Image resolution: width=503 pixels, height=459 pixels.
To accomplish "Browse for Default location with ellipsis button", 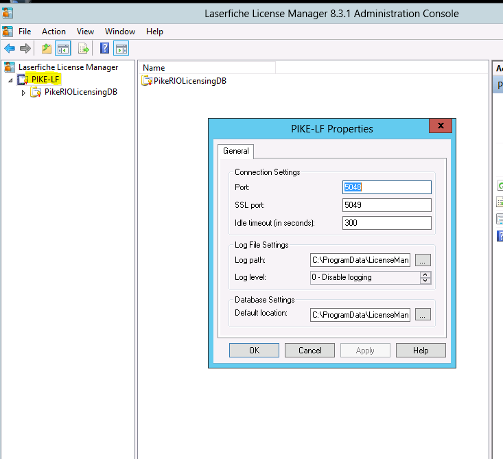I will (423, 315).
